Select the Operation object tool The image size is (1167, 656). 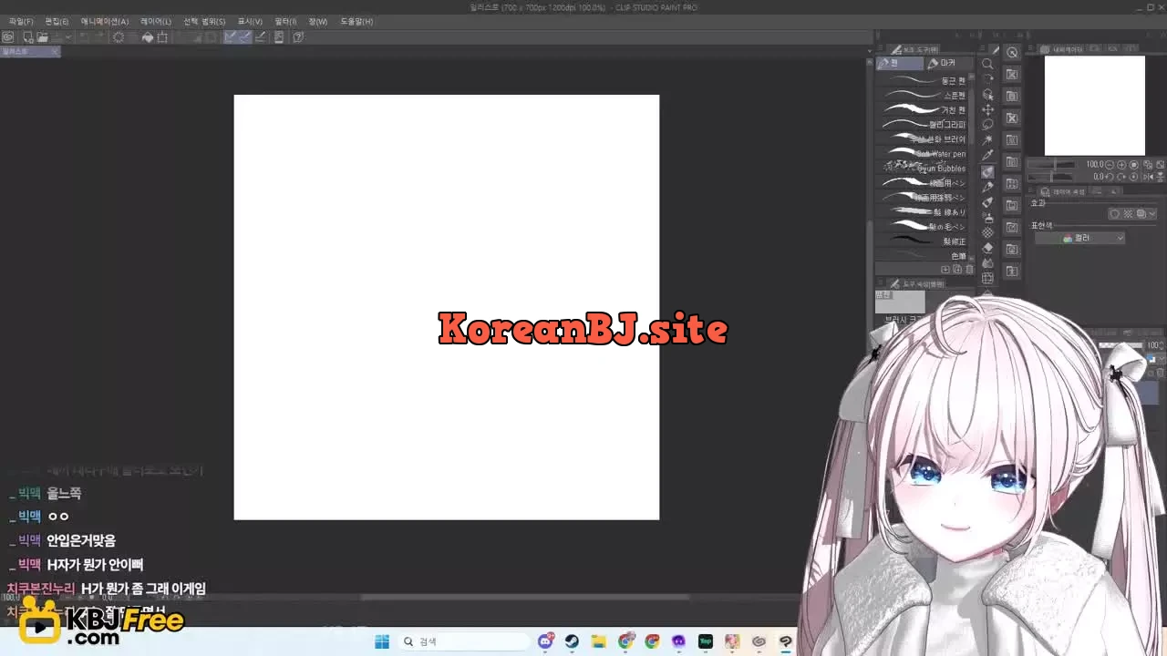coord(987,95)
